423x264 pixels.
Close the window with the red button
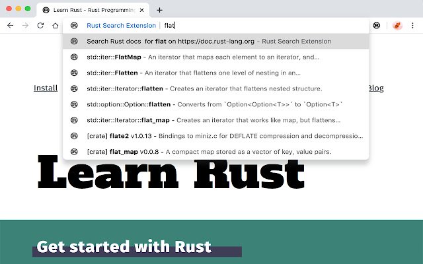coord(9,9)
